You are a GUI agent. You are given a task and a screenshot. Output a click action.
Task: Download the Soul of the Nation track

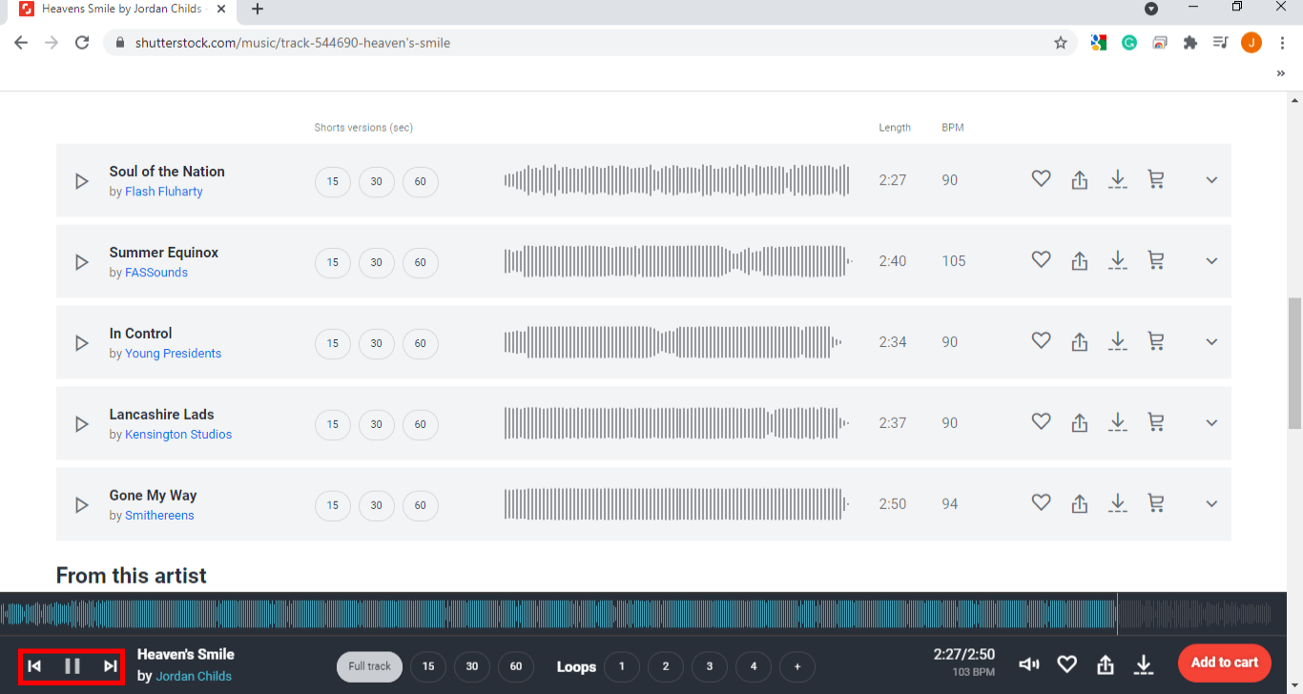point(1118,179)
